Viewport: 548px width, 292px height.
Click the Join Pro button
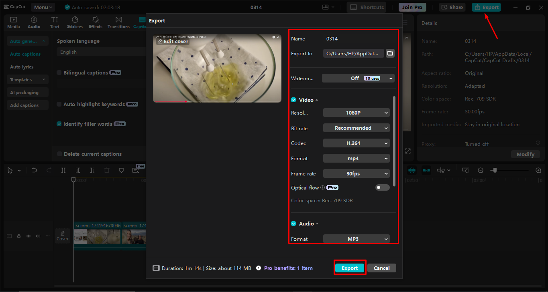pos(412,7)
